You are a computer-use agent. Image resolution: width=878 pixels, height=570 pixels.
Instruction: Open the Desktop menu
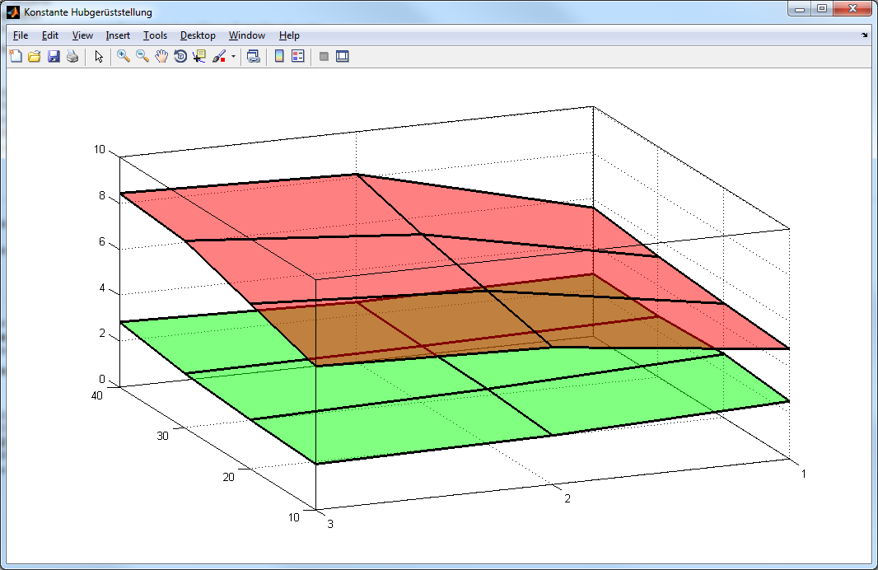click(198, 35)
